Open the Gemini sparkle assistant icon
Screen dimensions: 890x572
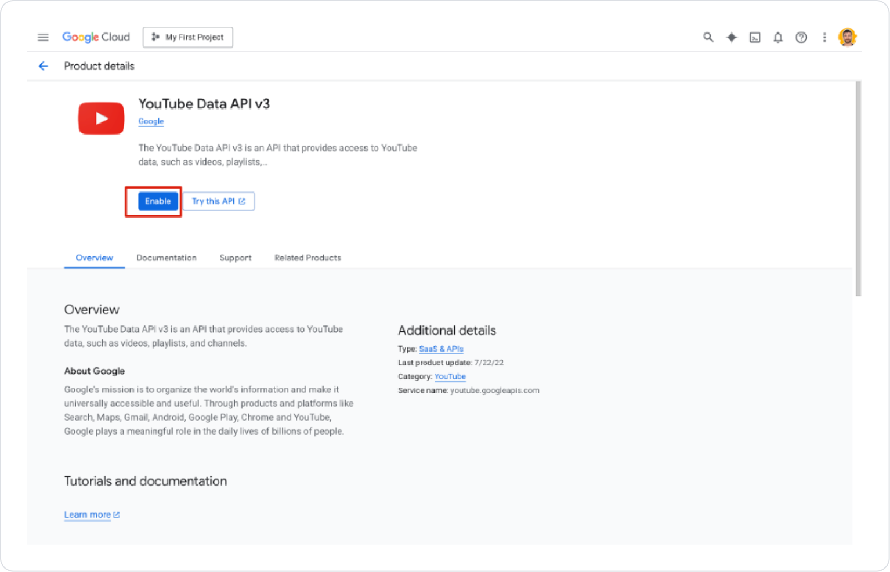coord(732,37)
